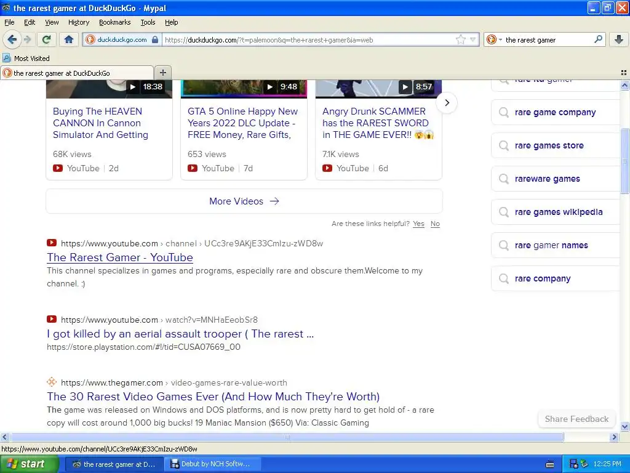
Task: Click YouTube favicon beside channel URL
Action: click(52, 243)
